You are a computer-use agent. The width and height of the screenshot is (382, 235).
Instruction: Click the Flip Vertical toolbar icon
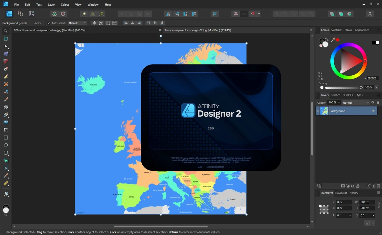click(x=177, y=14)
